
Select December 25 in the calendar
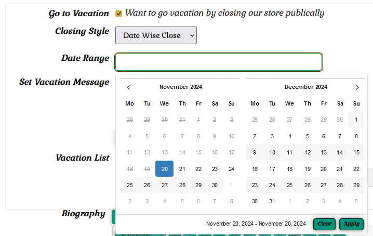click(x=289, y=185)
